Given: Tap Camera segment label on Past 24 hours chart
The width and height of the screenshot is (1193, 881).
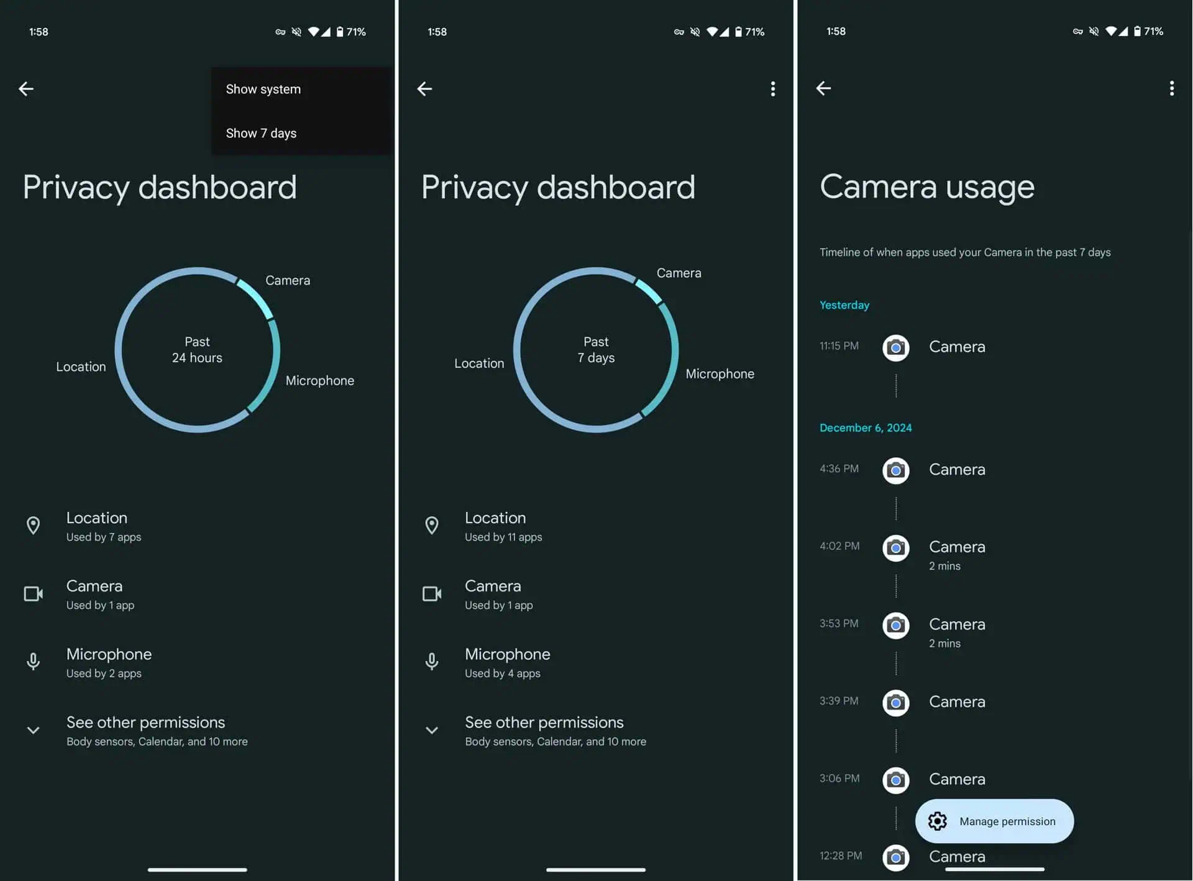Looking at the screenshot, I should [x=288, y=280].
